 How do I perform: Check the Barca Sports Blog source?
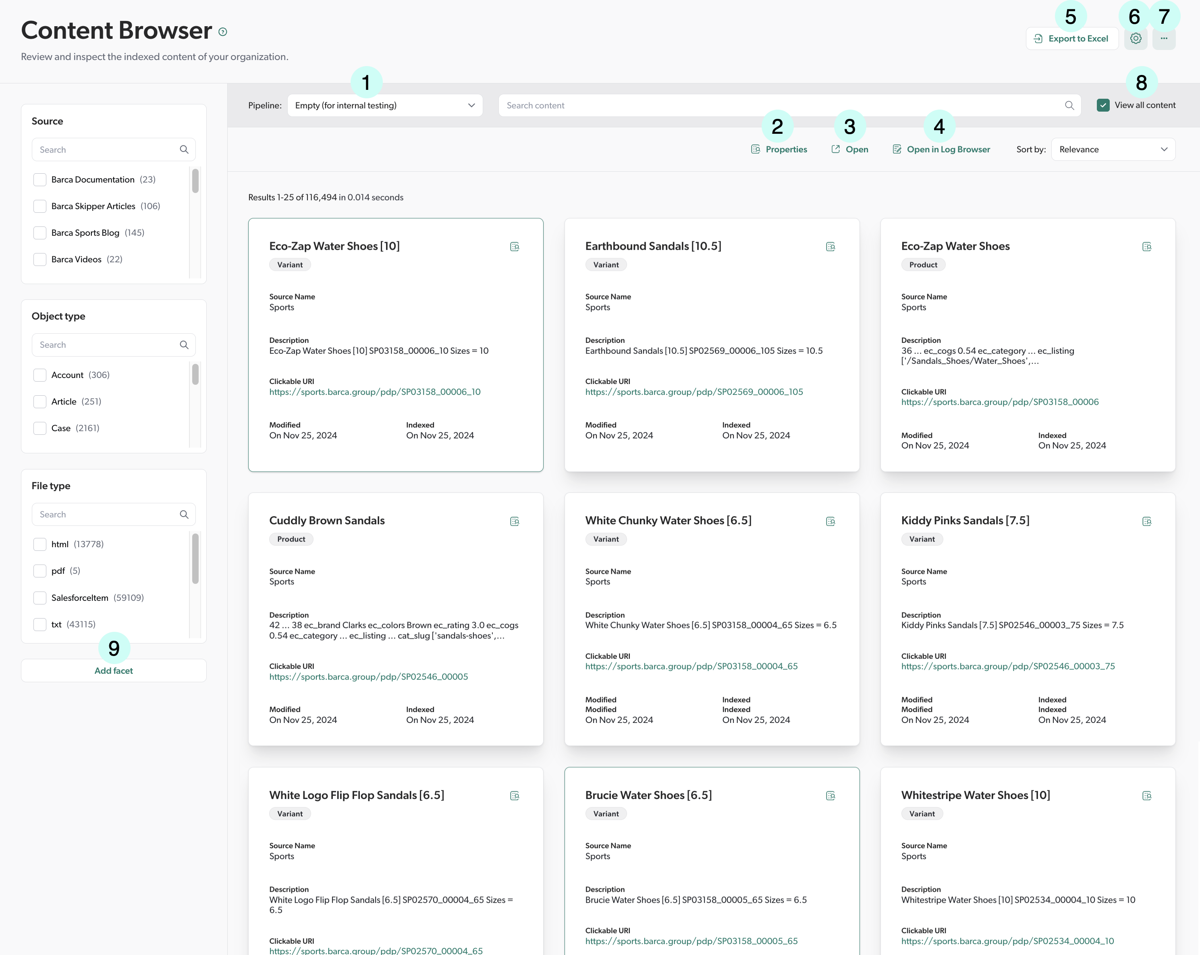pos(39,233)
